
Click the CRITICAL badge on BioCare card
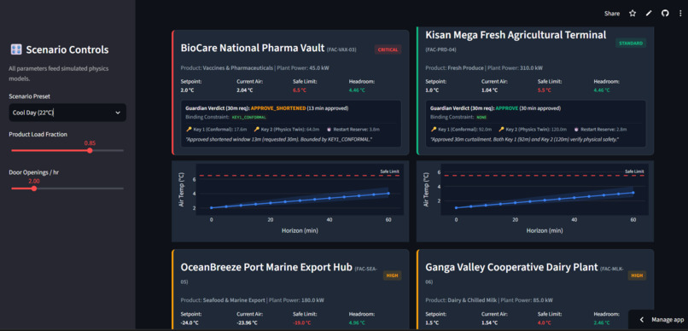[x=388, y=49]
